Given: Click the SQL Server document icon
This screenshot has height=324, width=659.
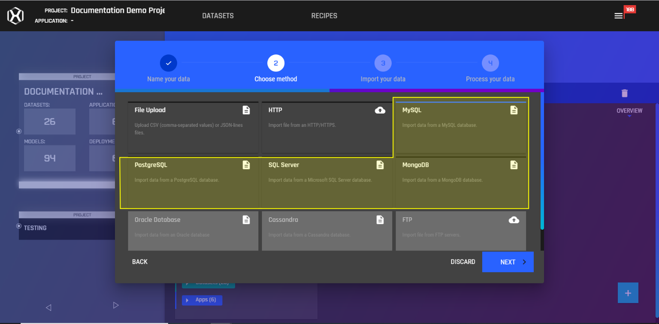Looking at the screenshot, I should [x=380, y=165].
